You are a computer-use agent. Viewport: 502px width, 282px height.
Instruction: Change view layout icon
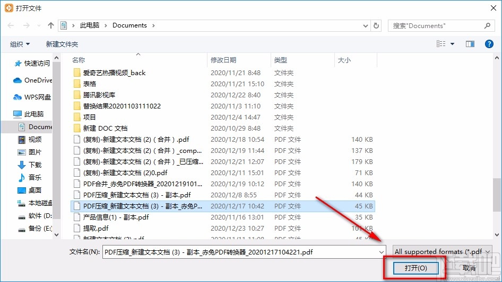pos(441,44)
